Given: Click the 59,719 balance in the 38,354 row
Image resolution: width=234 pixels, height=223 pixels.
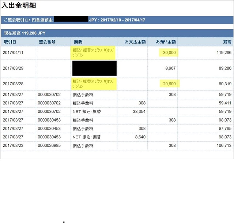Looking at the screenshot, I should click(x=225, y=111).
